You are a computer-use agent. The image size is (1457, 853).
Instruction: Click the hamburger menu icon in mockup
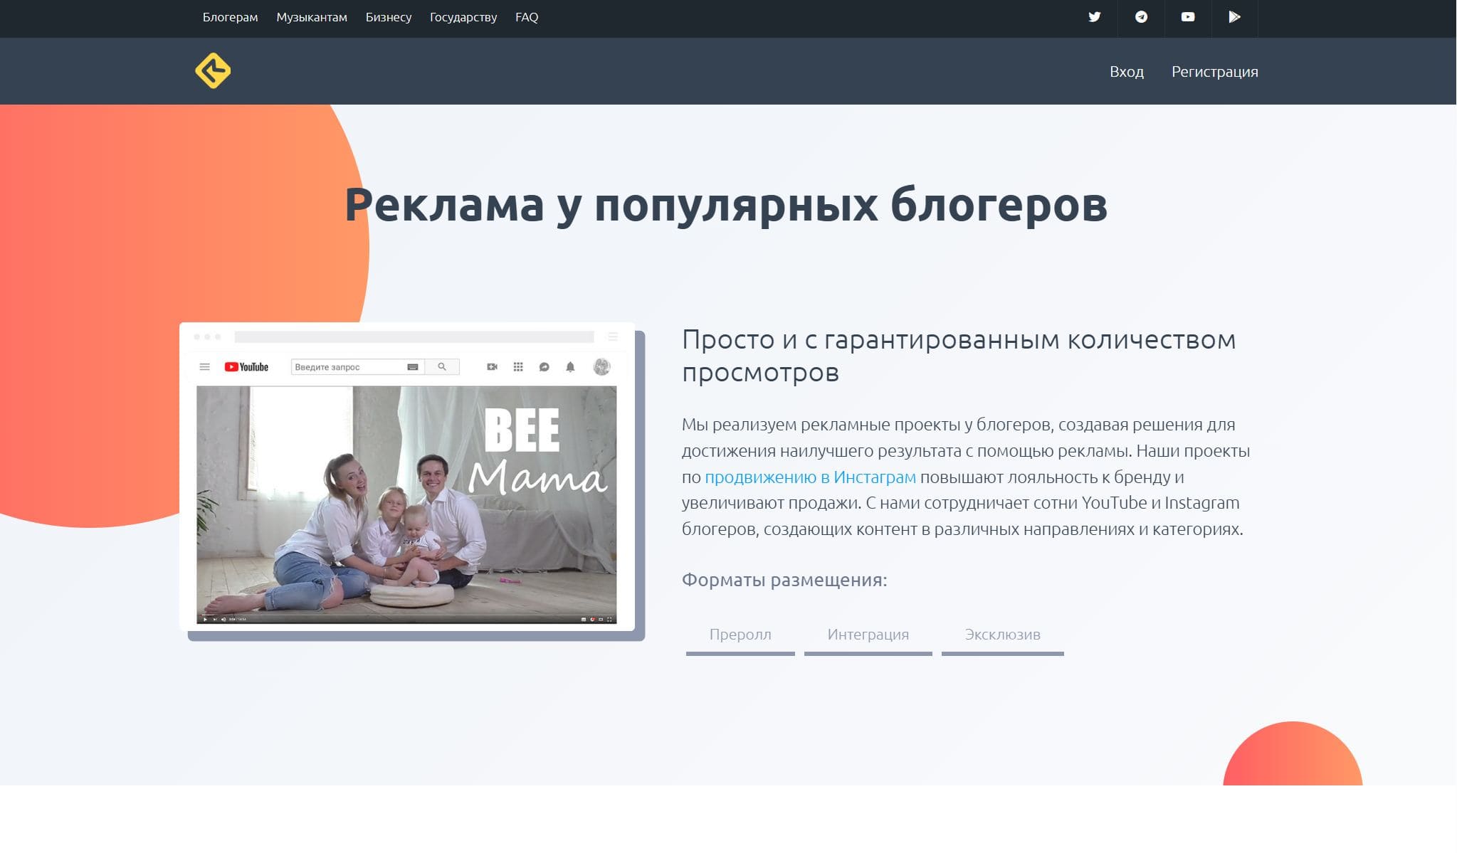click(204, 367)
